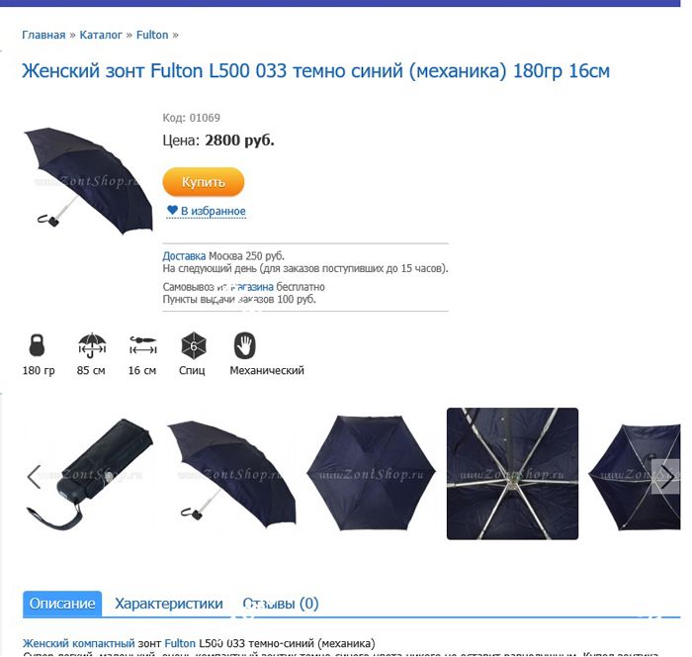Go to Главная breadcrumb

coord(43,35)
